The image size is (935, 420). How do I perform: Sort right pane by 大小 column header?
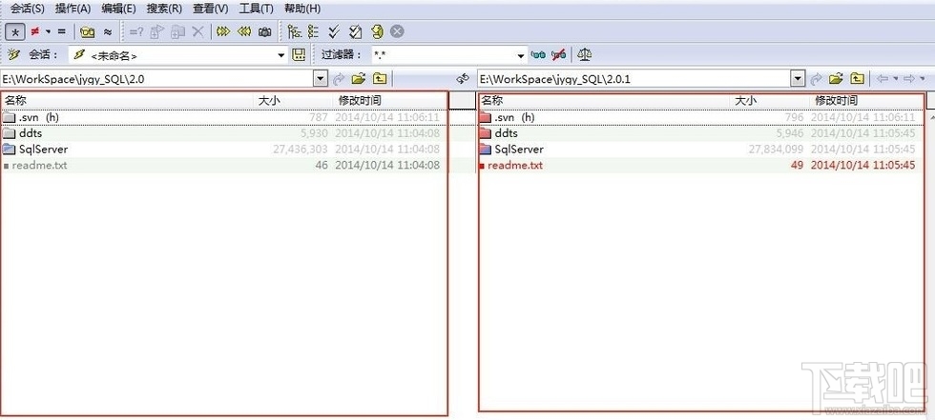coord(769,101)
